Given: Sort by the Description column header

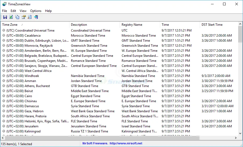Looking at the screenshot, I should 94,25.
